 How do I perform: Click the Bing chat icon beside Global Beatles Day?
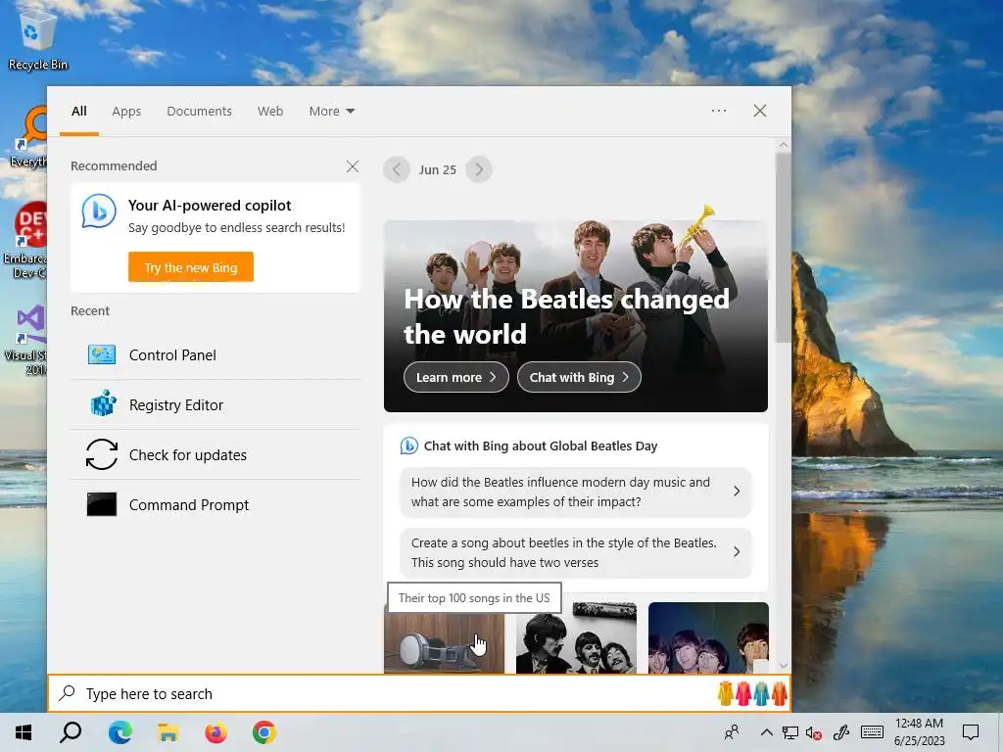408,446
